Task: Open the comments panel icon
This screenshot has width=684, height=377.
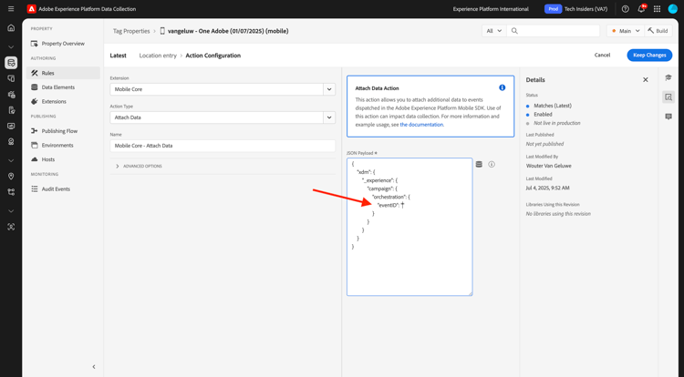Action: click(x=668, y=117)
